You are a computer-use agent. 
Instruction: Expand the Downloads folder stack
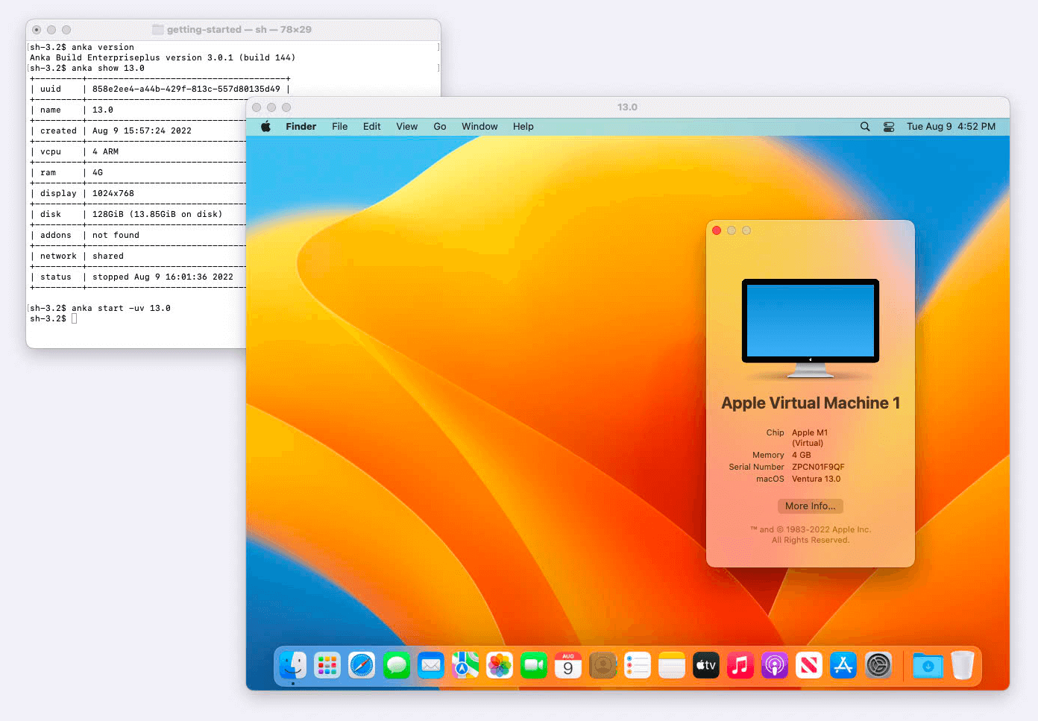pos(928,665)
